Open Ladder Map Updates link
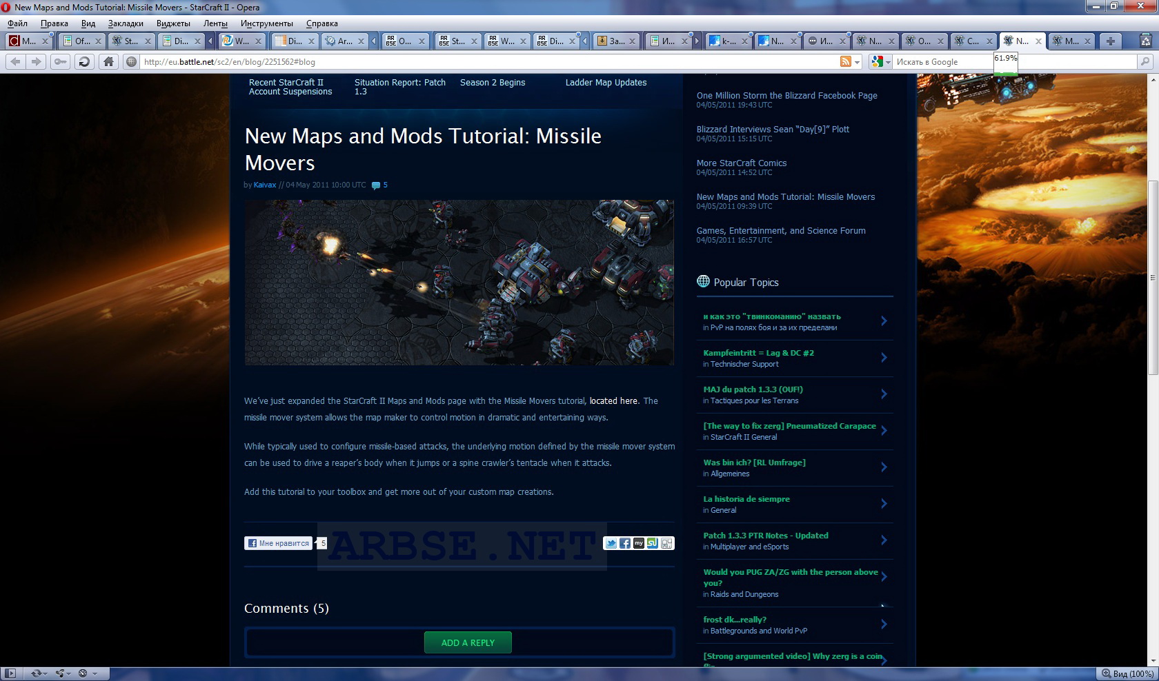 [606, 83]
